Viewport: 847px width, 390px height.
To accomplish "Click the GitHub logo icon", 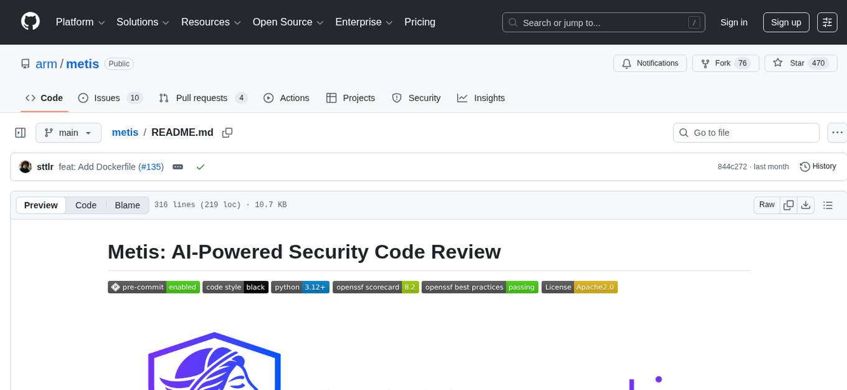I will click(31, 22).
